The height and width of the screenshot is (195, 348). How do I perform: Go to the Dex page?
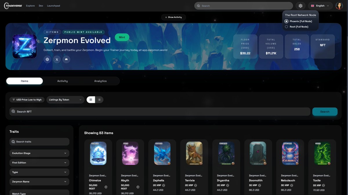click(x=41, y=6)
